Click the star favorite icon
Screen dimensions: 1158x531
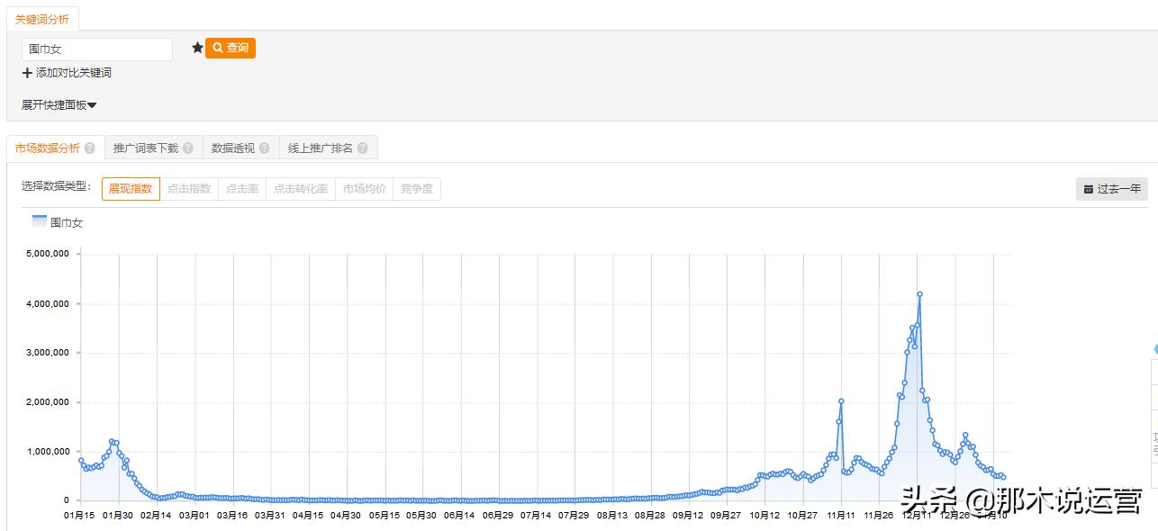click(x=198, y=48)
